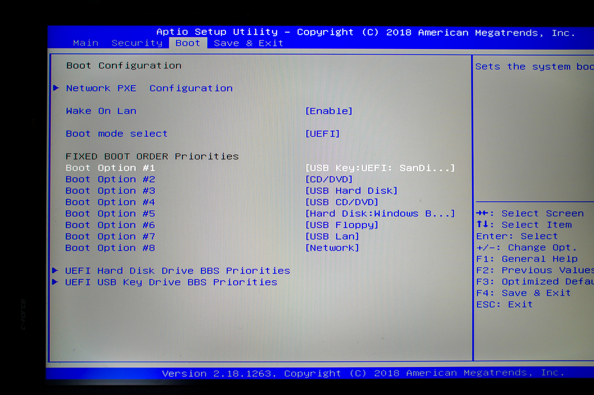Change [Network] boot option value
This screenshot has width=594, height=395.
click(332, 248)
